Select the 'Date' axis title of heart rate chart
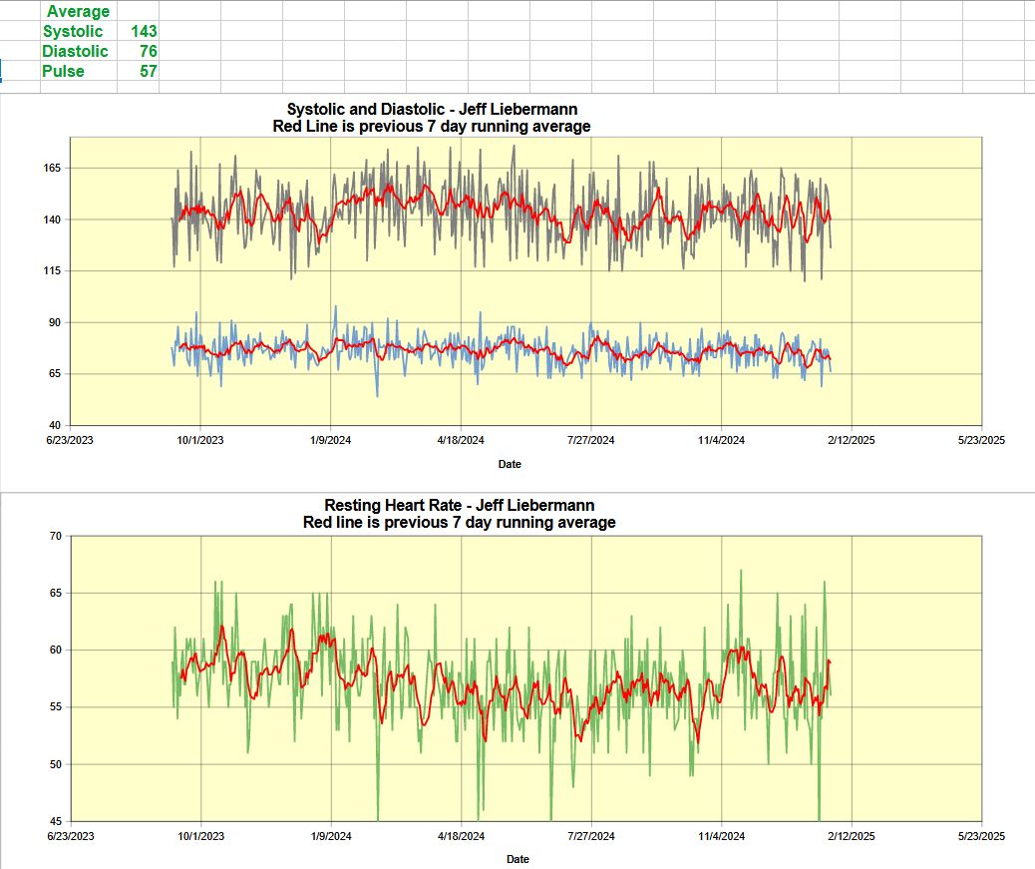Viewport: 1035px width, 869px height. (x=517, y=859)
